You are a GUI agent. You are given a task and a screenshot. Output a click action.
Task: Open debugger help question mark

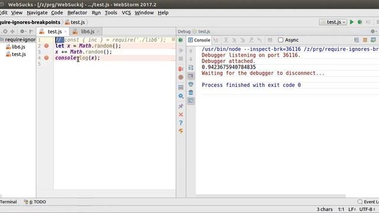click(181, 123)
